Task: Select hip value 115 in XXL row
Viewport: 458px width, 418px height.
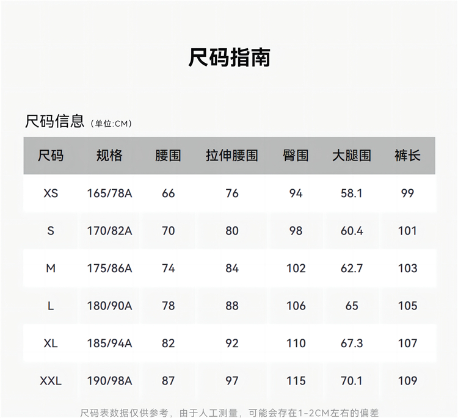Action: point(296,381)
